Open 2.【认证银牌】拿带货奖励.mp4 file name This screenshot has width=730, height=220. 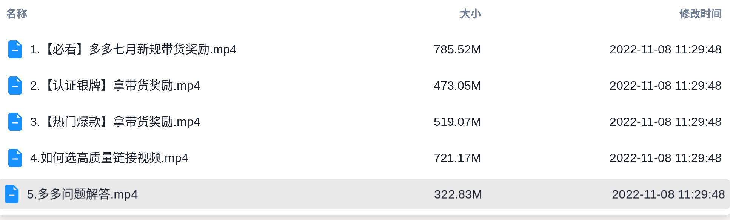(x=115, y=86)
